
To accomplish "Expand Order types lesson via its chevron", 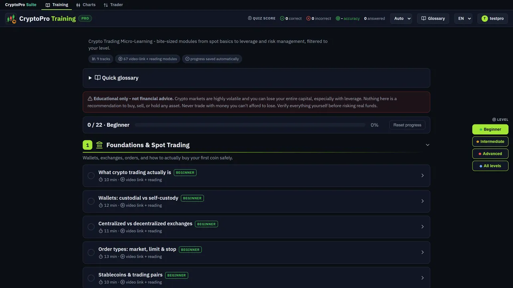I will 422,252.
